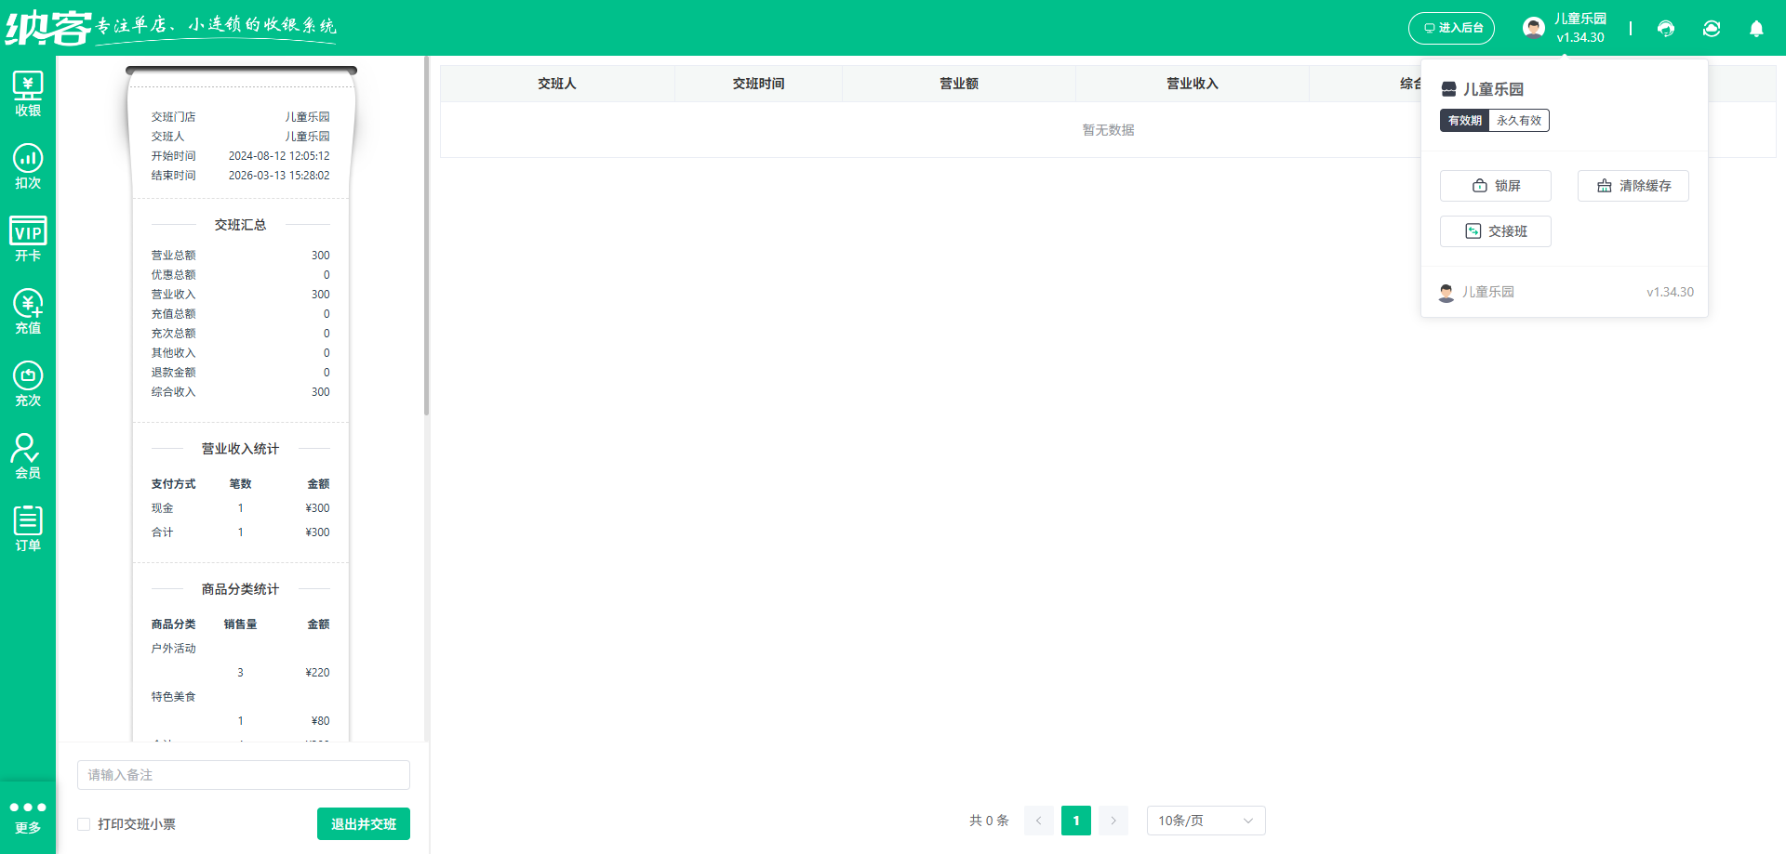This screenshot has width=1786, height=854.
Task: Click the cloud sync icon in header
Action: (x=1712, y=29)
